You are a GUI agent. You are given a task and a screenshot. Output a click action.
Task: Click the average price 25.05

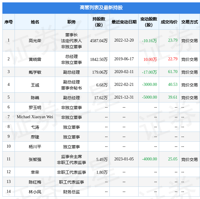click(173, 159)
